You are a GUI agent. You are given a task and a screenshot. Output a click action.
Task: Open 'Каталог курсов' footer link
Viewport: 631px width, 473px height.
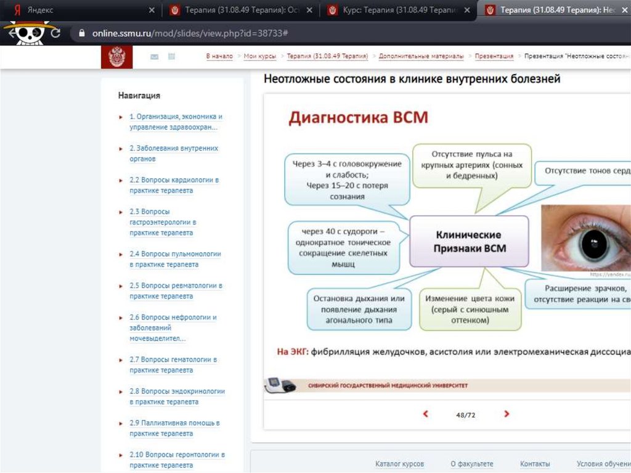tap(399, 464)
